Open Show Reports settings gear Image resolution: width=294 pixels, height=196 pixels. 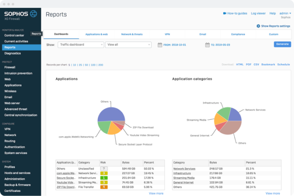tap(258, 26)
